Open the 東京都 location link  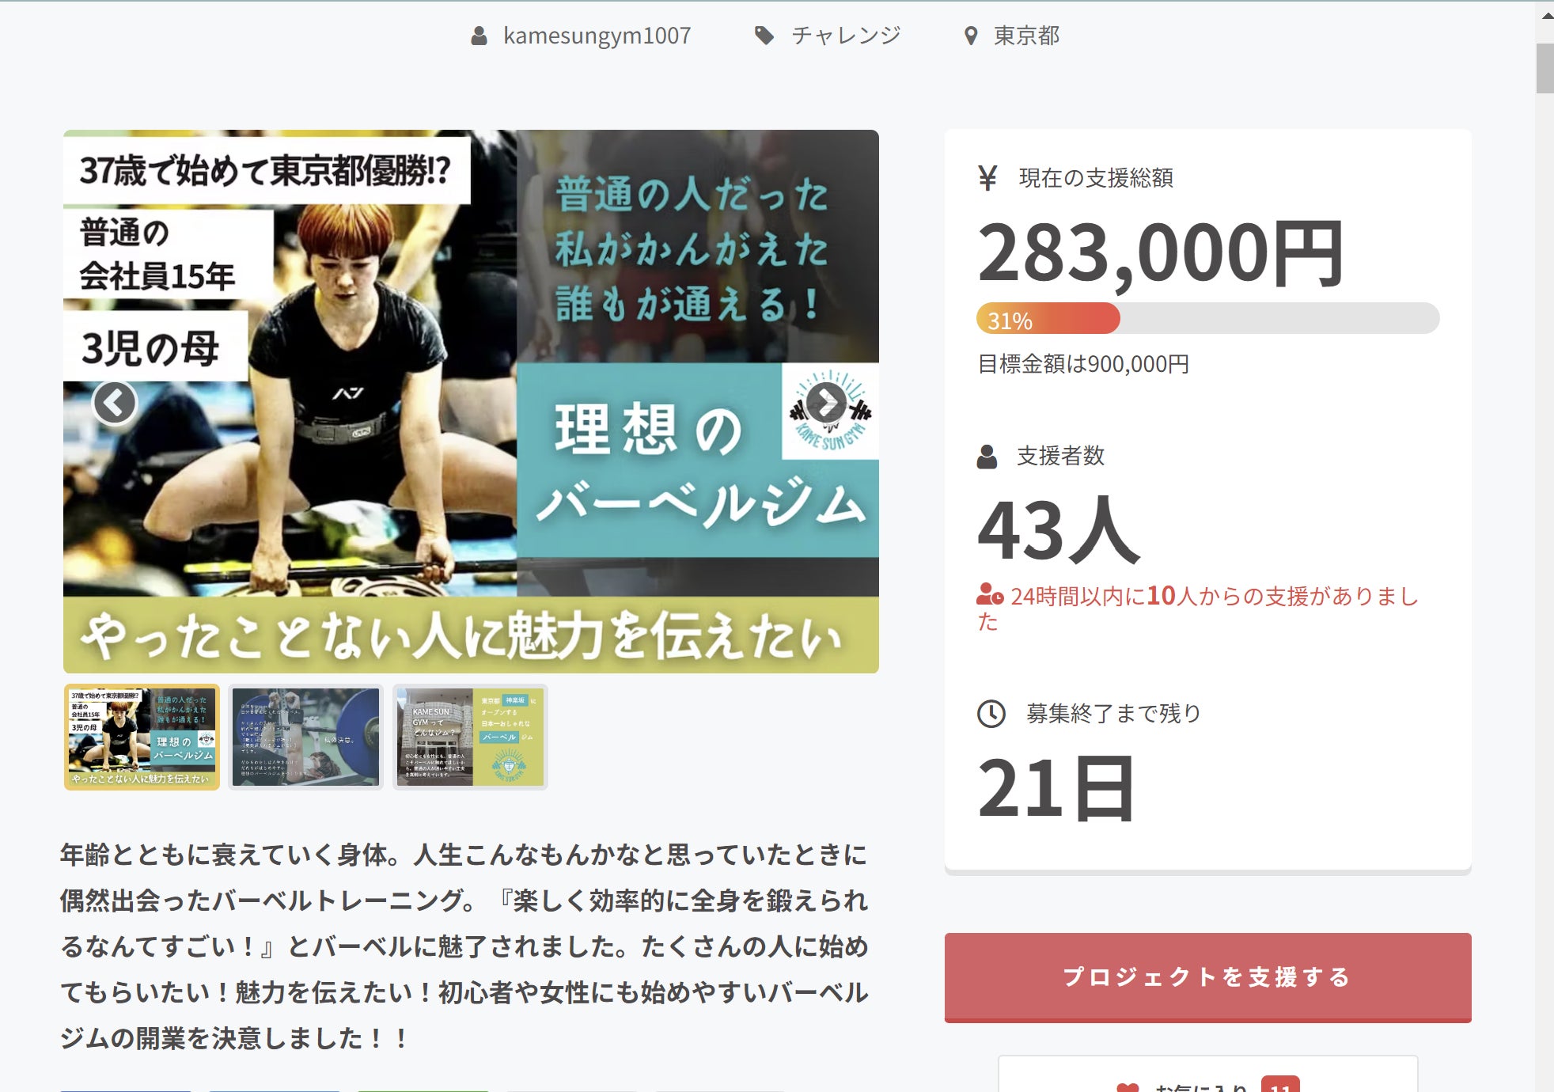click(1027, 36)
